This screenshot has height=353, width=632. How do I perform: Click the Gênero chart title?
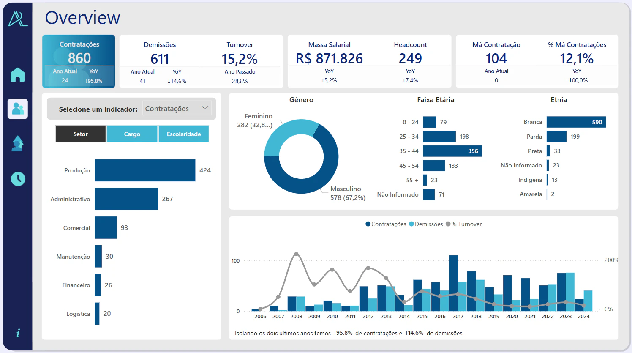(x=301, y=100)
